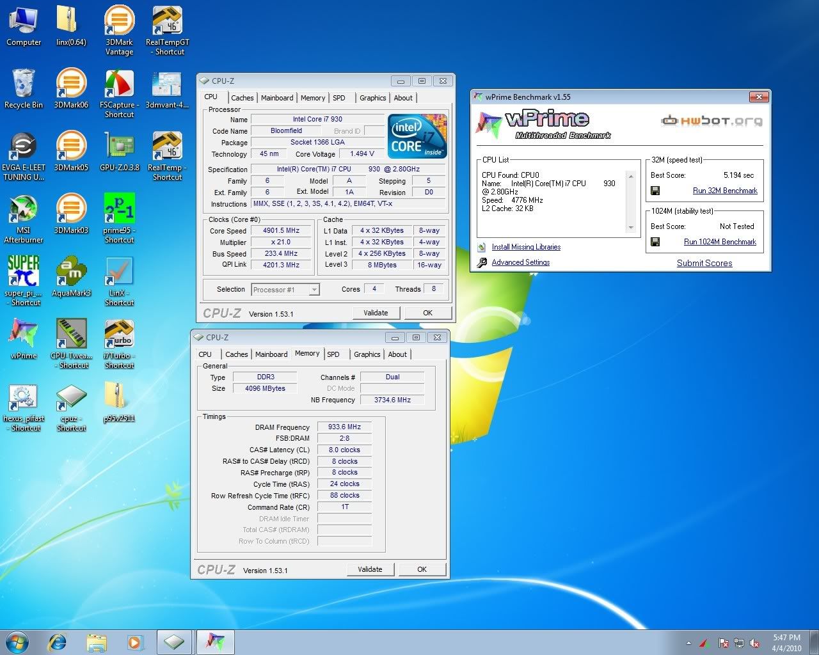Open Windows Explorer from taskbar
The image size is (819, 655).
(97, 642)
